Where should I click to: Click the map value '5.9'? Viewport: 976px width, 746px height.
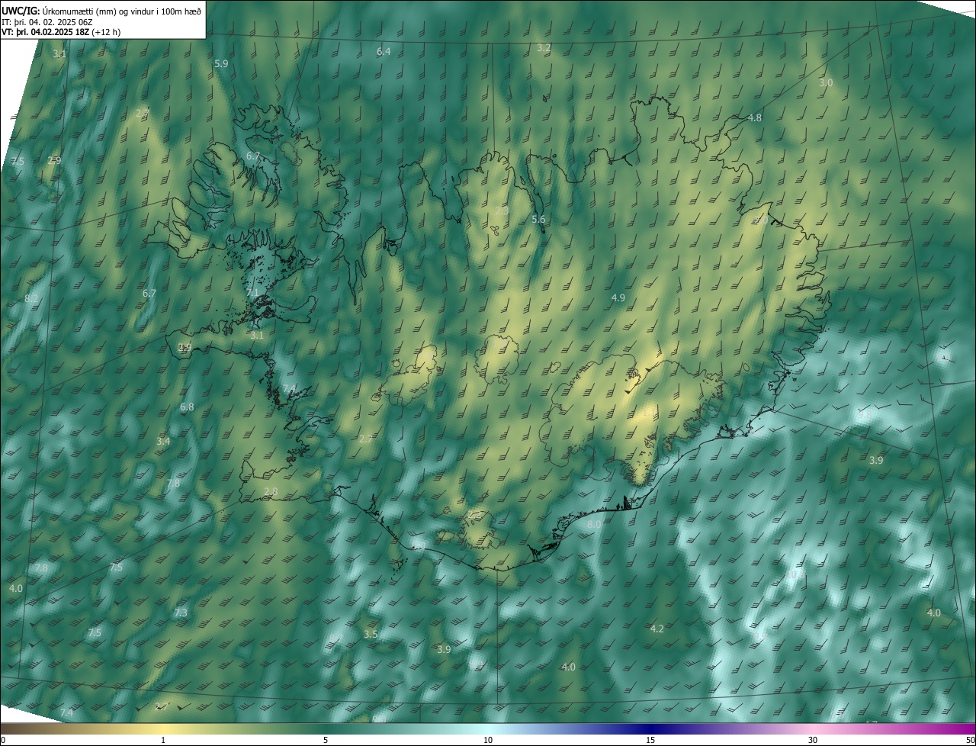[x=221, y=64]
